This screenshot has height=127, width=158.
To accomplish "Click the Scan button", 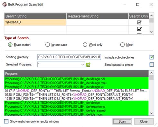I will [x=122, y=122].
